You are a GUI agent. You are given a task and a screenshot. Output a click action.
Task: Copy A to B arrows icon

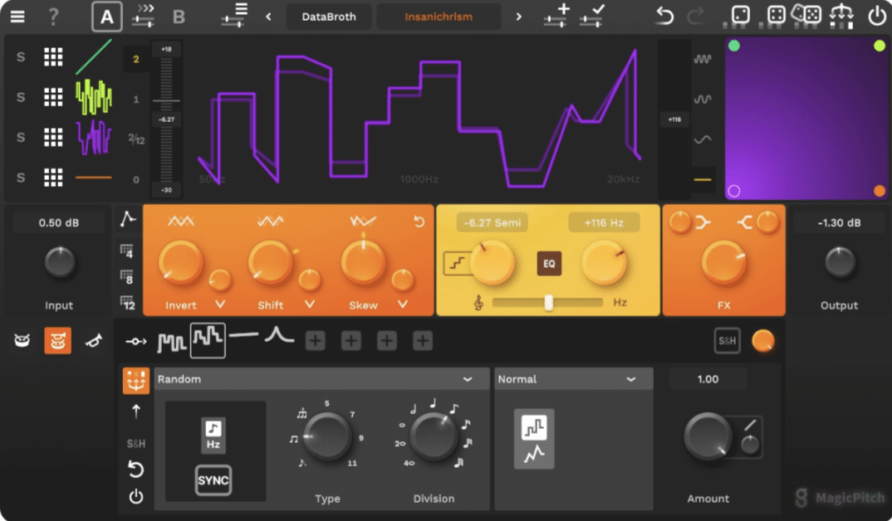coord(144,17)
